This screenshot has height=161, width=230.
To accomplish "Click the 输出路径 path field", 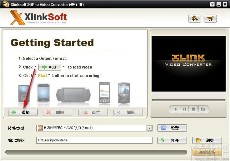I will click(94, 140).
